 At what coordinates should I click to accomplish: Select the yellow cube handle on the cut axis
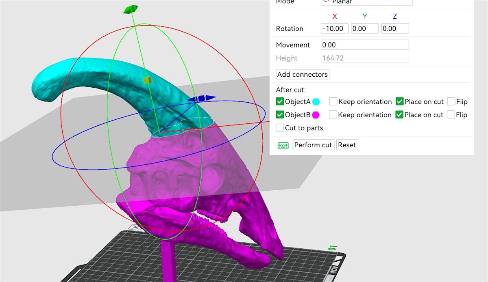tap(147, 80)
